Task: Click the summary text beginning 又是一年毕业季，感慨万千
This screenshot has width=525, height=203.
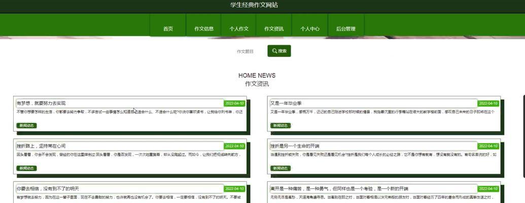Action: (382, 112)
